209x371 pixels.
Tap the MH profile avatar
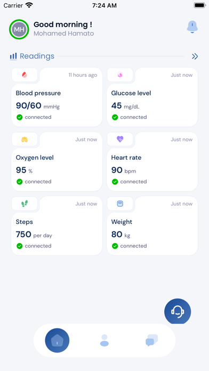pos(19,29)
